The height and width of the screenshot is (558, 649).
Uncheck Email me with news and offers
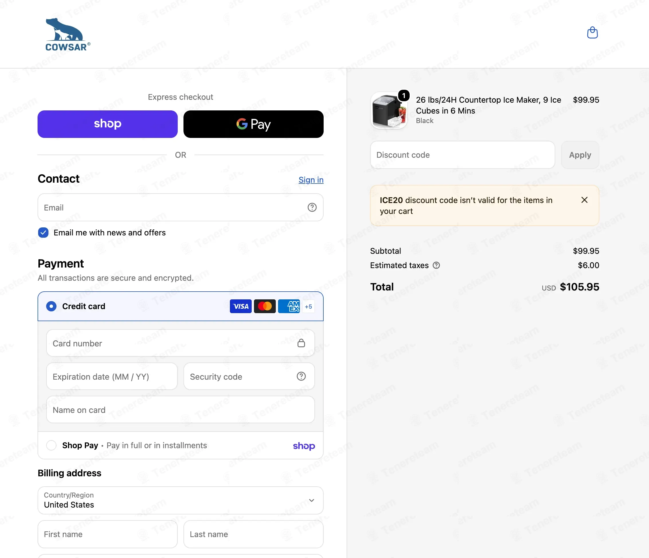coord(43,233)
